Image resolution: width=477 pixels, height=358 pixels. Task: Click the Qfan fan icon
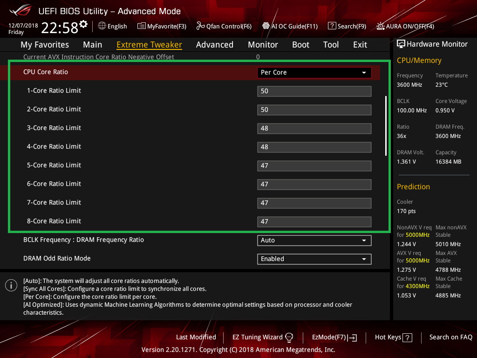pyautogui.click(x=200, y=26)
